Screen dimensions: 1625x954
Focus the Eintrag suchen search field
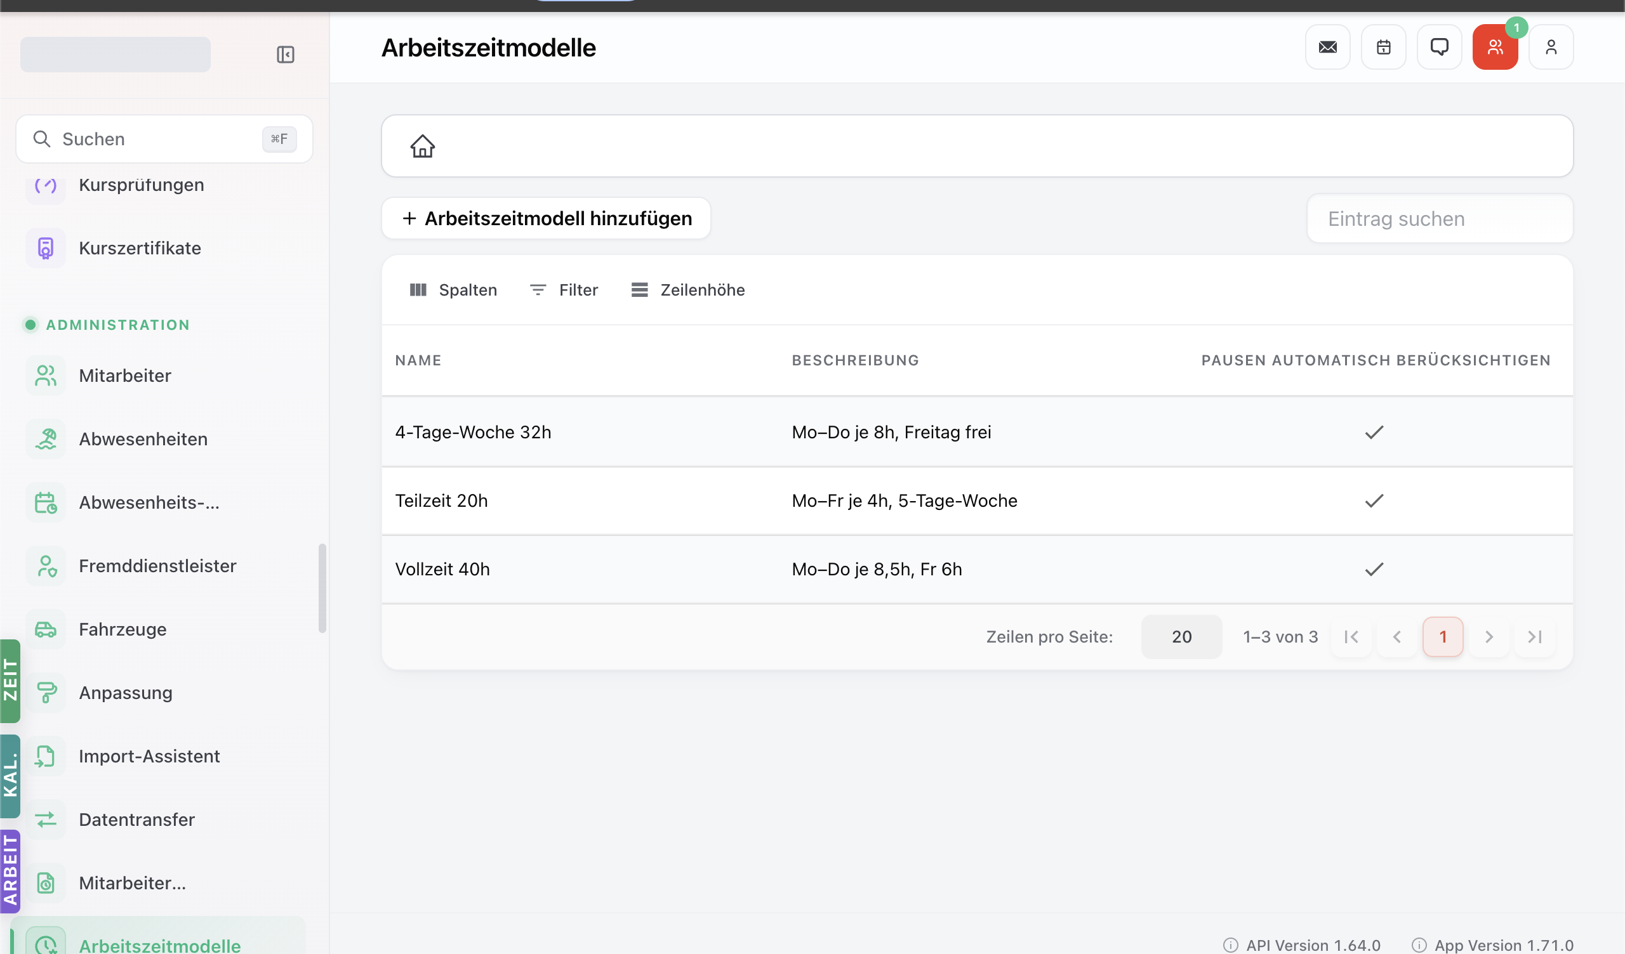1439,218
